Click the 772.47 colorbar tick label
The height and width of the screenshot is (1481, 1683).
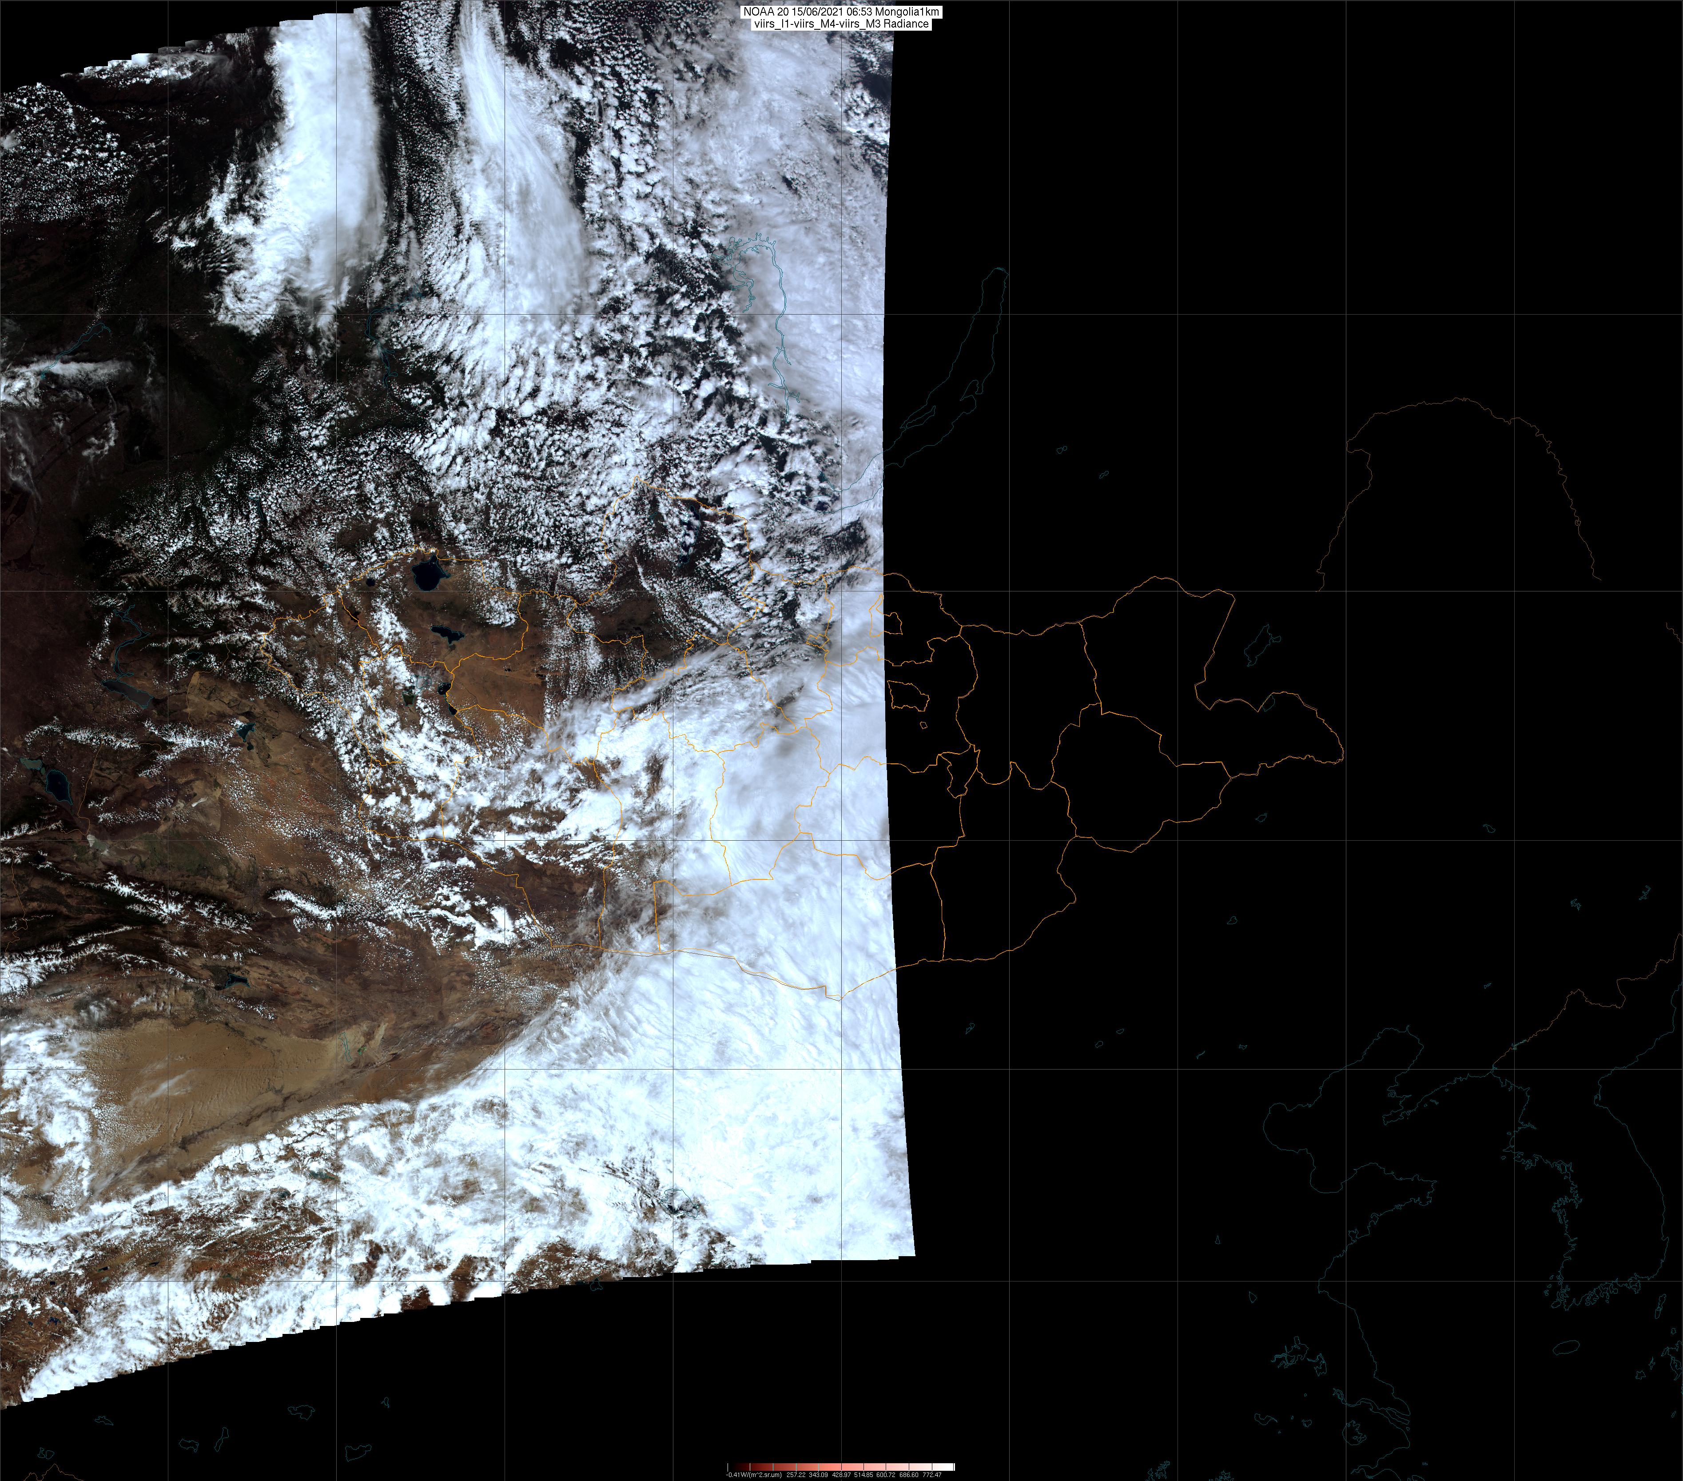click(x=932, y=1475)
